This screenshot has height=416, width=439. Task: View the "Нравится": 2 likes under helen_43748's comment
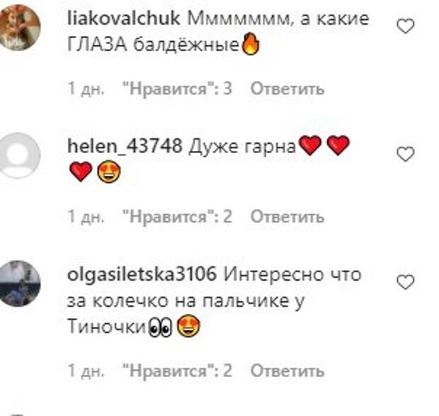(x=178, y=217)
